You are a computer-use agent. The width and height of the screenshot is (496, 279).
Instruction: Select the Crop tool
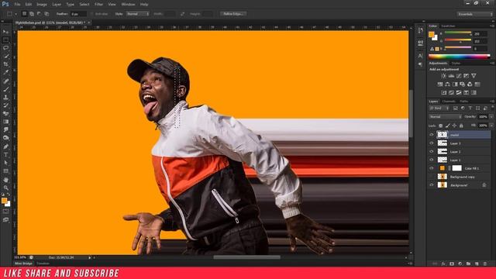click(5, 64)
